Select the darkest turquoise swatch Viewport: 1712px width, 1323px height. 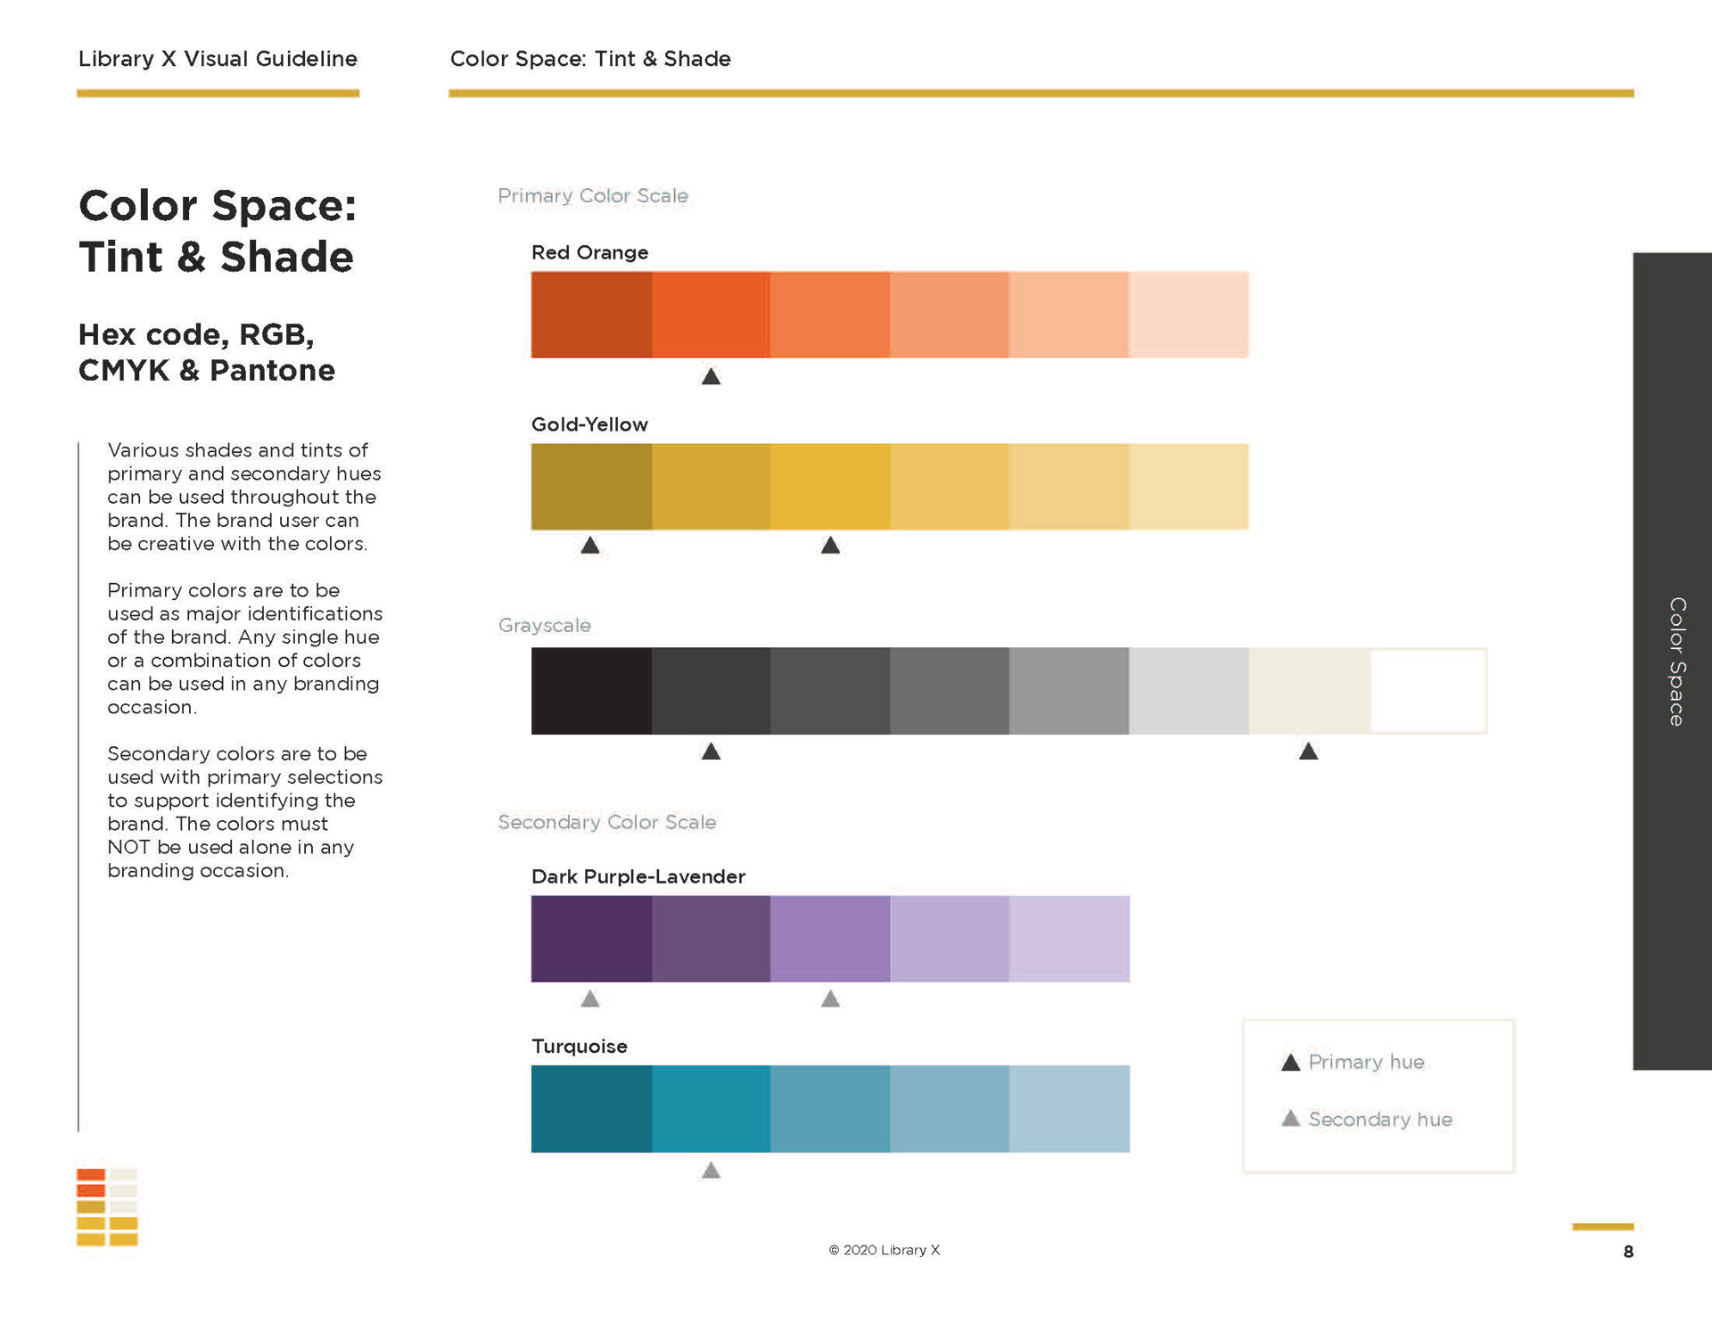pyautogui.click(x=591, y=1109)
